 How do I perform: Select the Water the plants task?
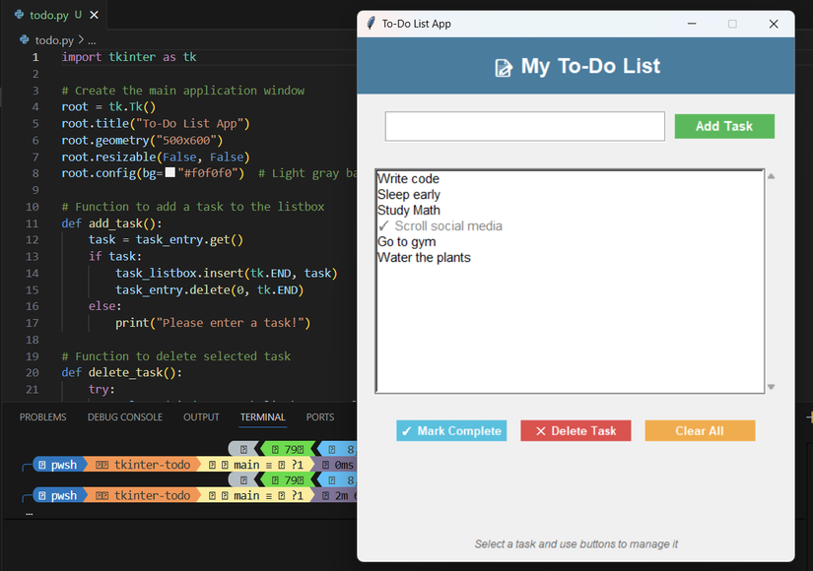tap(426, 257)
